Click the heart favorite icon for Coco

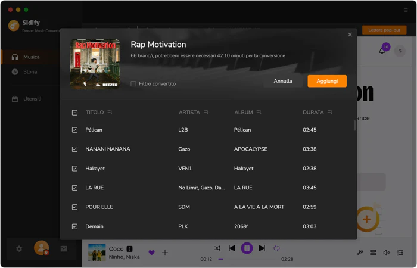[151, 253]
